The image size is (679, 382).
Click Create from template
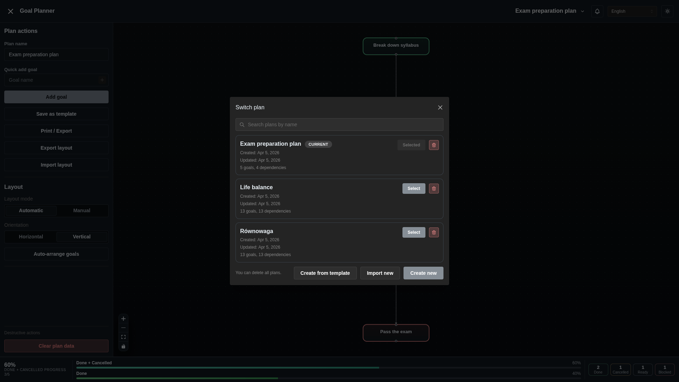click(x=325, y=273)
